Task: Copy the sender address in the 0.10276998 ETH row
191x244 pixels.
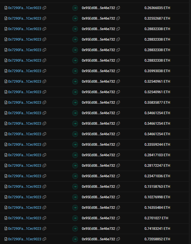Action: point(44,197)
